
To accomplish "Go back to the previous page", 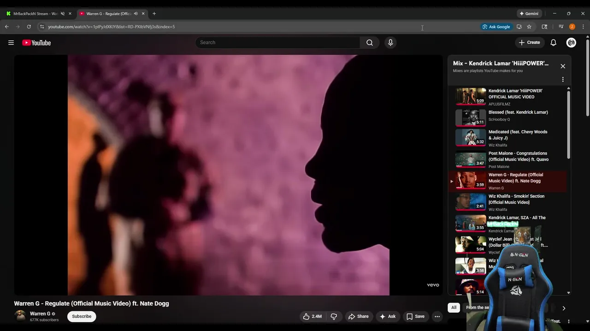I will click(x=7, y=27).
